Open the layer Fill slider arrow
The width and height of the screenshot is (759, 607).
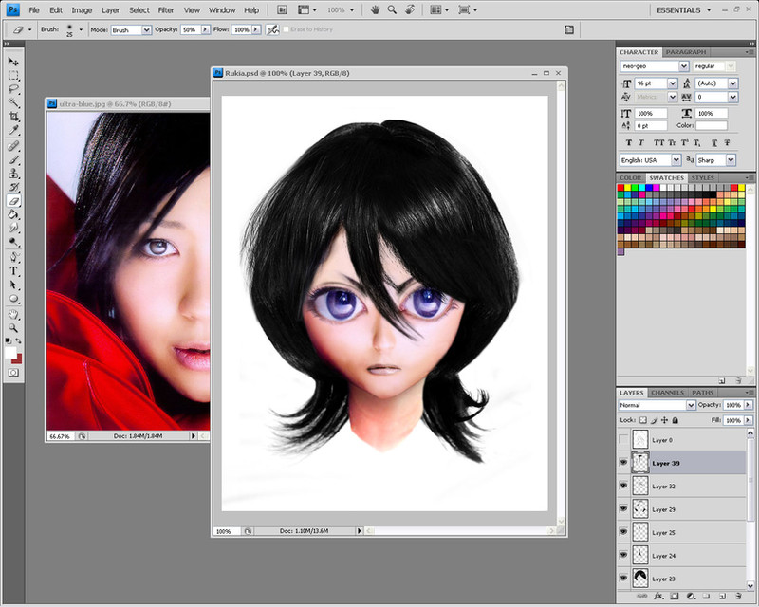pyautogui.click(x=749, y=420)
